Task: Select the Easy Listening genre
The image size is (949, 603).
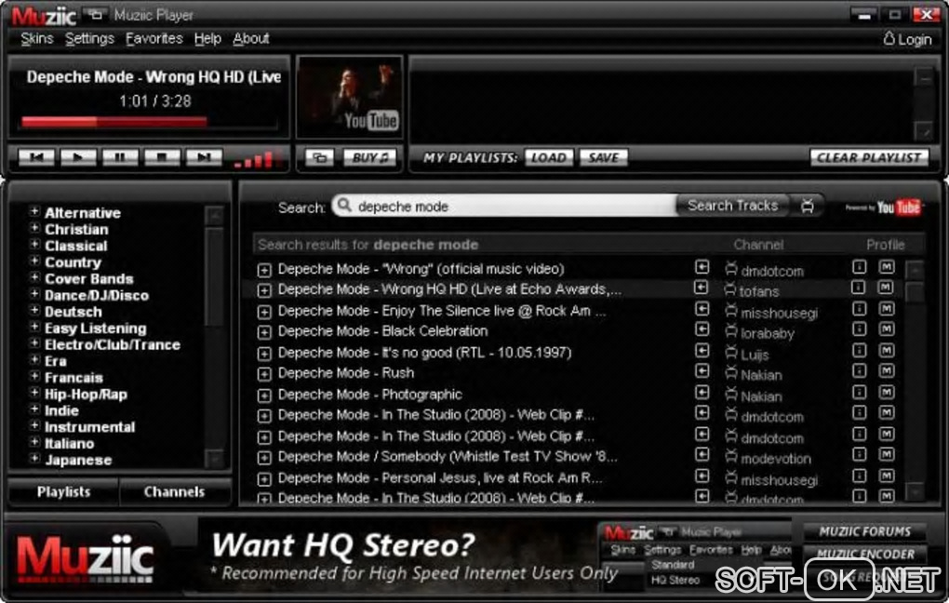Action: point(96,328)
